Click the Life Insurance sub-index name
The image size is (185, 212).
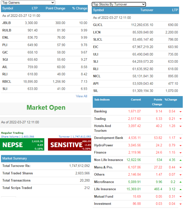105,189
